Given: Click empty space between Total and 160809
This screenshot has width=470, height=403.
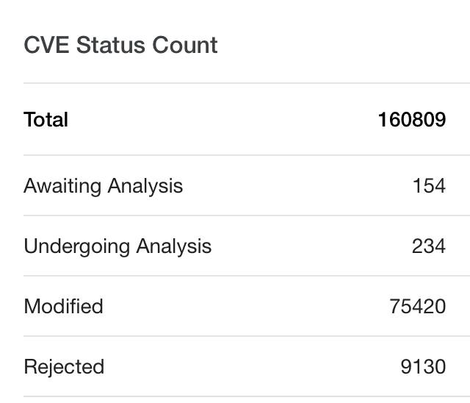Looking at the screenshot, I should coord(220,120).
